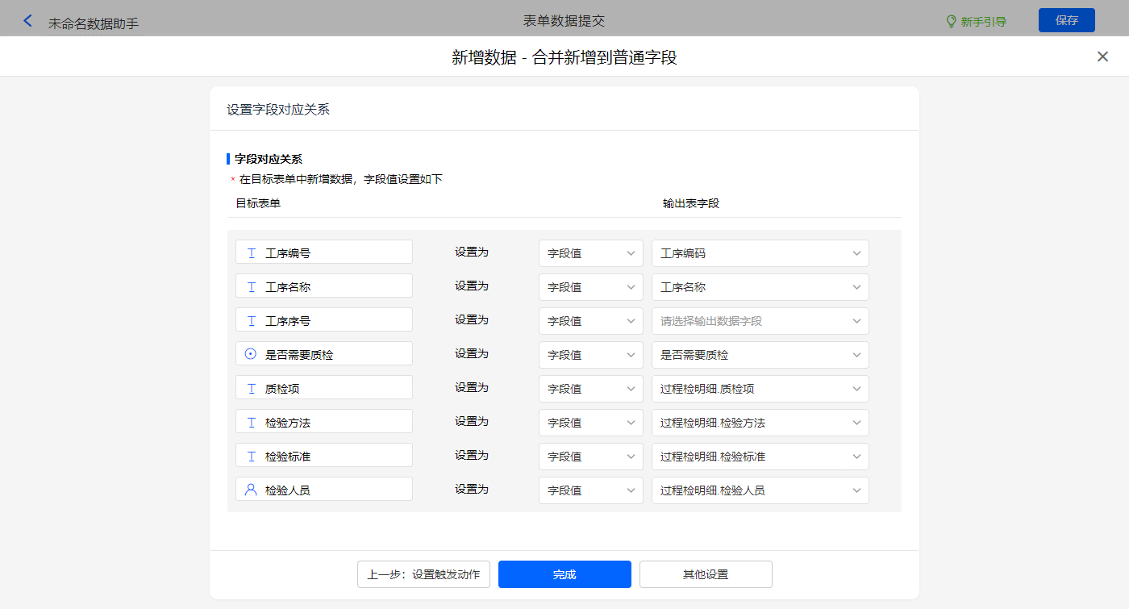Click person icon beside 检验人员
The height and width of the screenshot is (609, 1129).
pos(252,490)
